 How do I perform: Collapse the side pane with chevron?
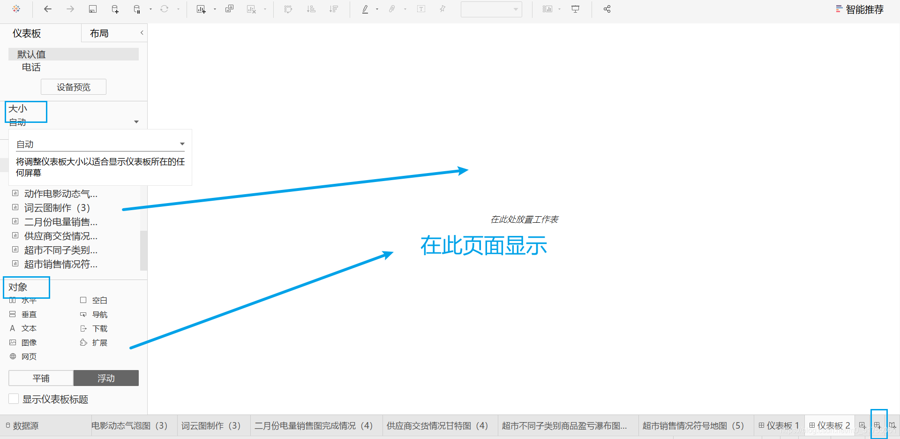tap(142, 33)
